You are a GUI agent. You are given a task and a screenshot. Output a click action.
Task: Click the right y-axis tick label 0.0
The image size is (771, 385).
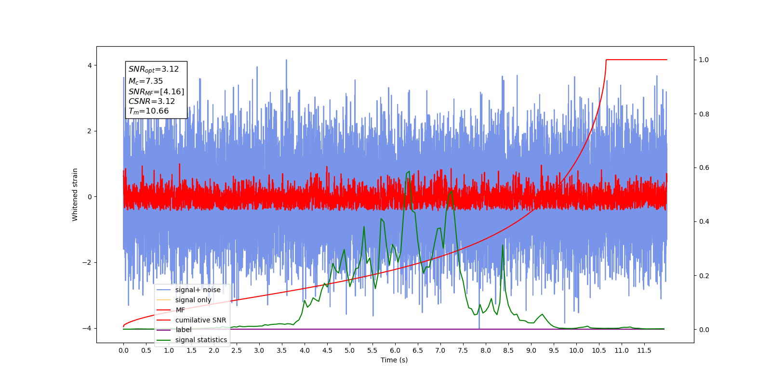point(704,330)
